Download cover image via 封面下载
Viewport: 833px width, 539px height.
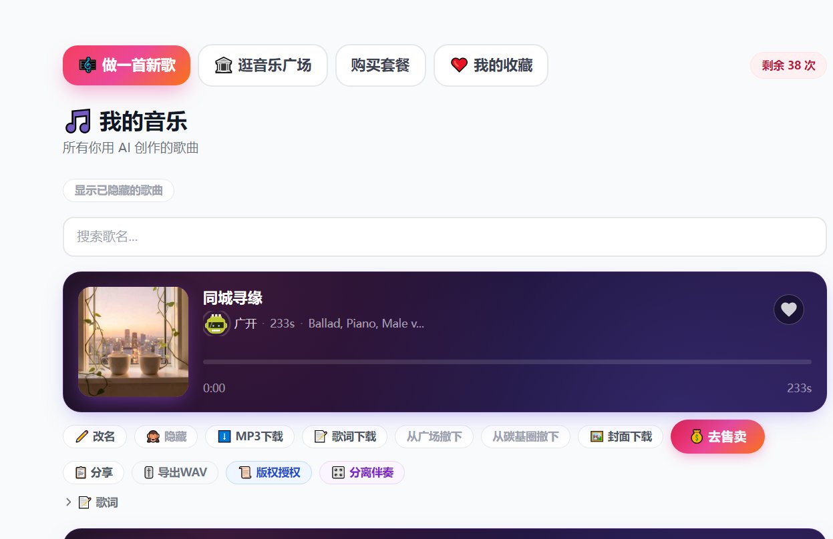620,437
